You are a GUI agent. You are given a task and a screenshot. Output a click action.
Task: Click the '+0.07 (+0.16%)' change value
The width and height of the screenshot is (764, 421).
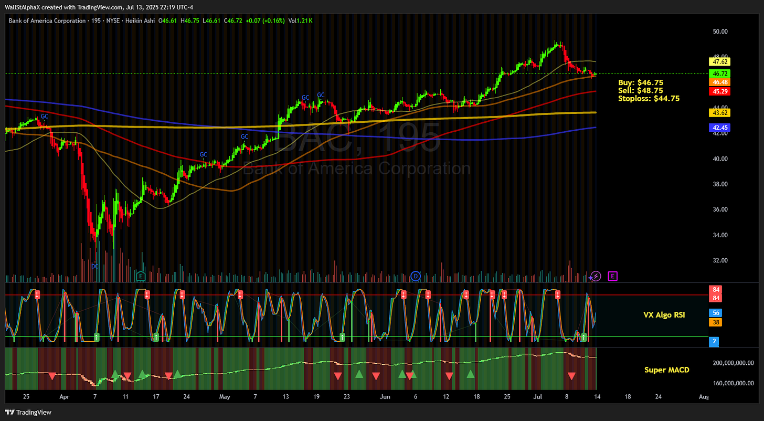pos(264,20)
